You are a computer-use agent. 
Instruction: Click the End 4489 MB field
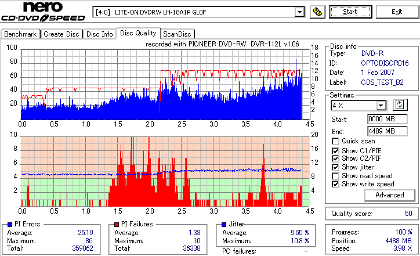(388, 131)
